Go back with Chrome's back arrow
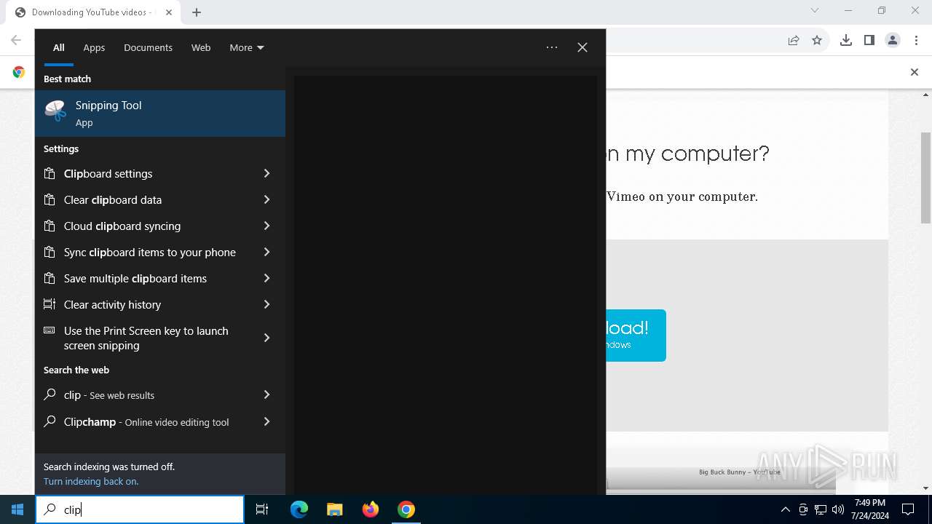This screenshot has width=932, height=524. tap(16, 41)
